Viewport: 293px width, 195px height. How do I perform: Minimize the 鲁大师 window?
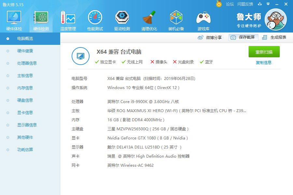point(277,4)
